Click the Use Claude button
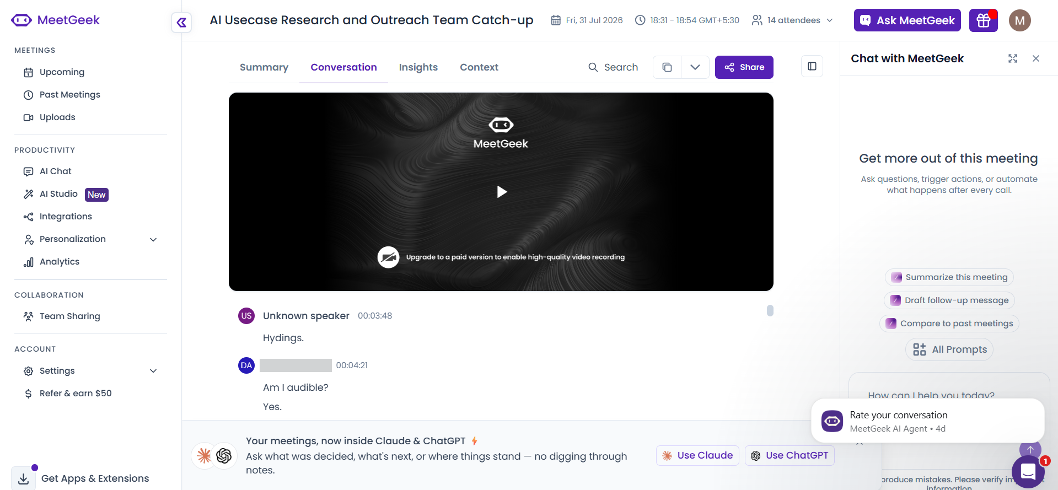This screenshot has height=490, width=1058. 697,455
